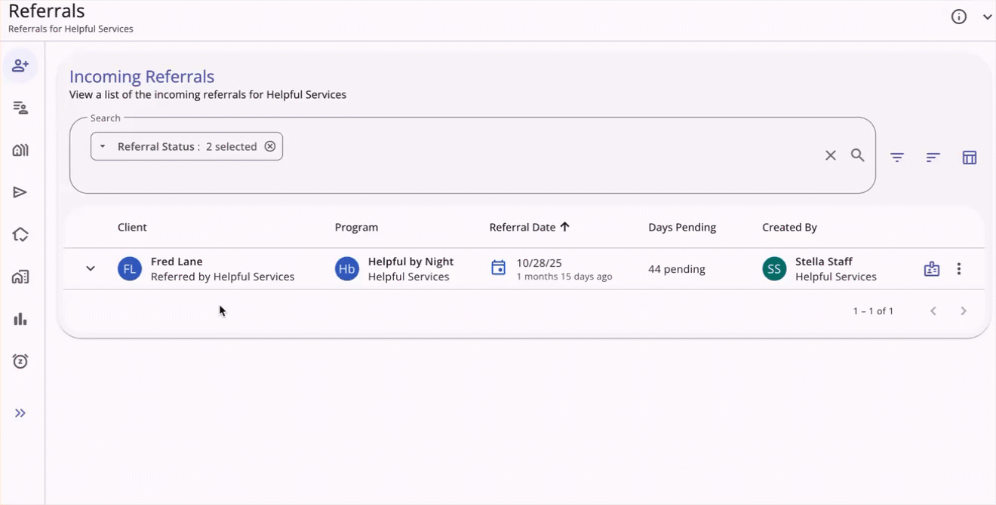
Task: Click the magnifier search icon
Action: 858,155
